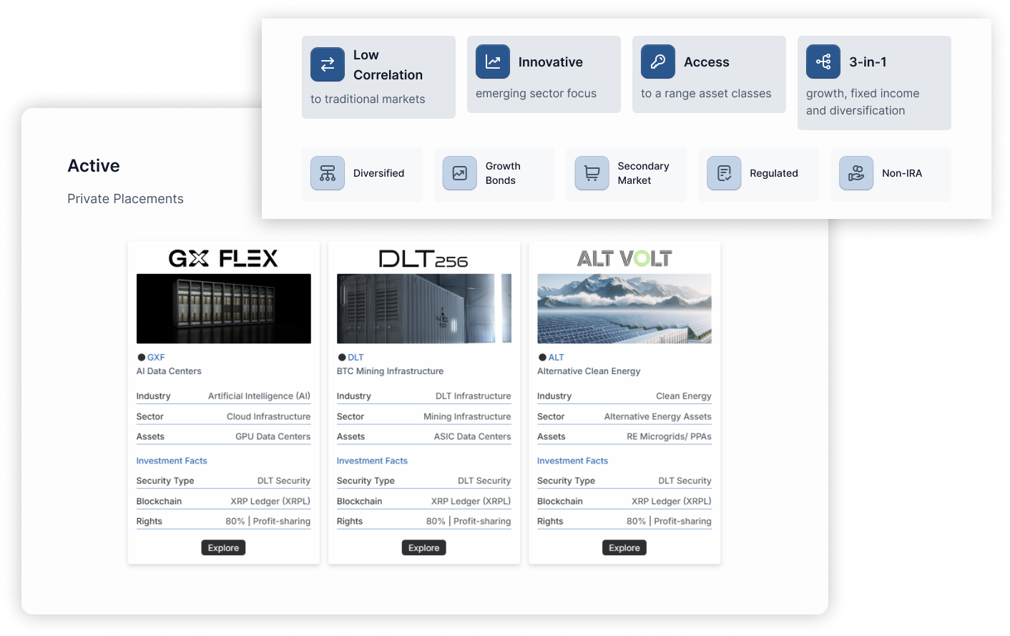Click the Diversified hierarchy icon
This screenshot has height=636, width=1010.
coord(328,173)
